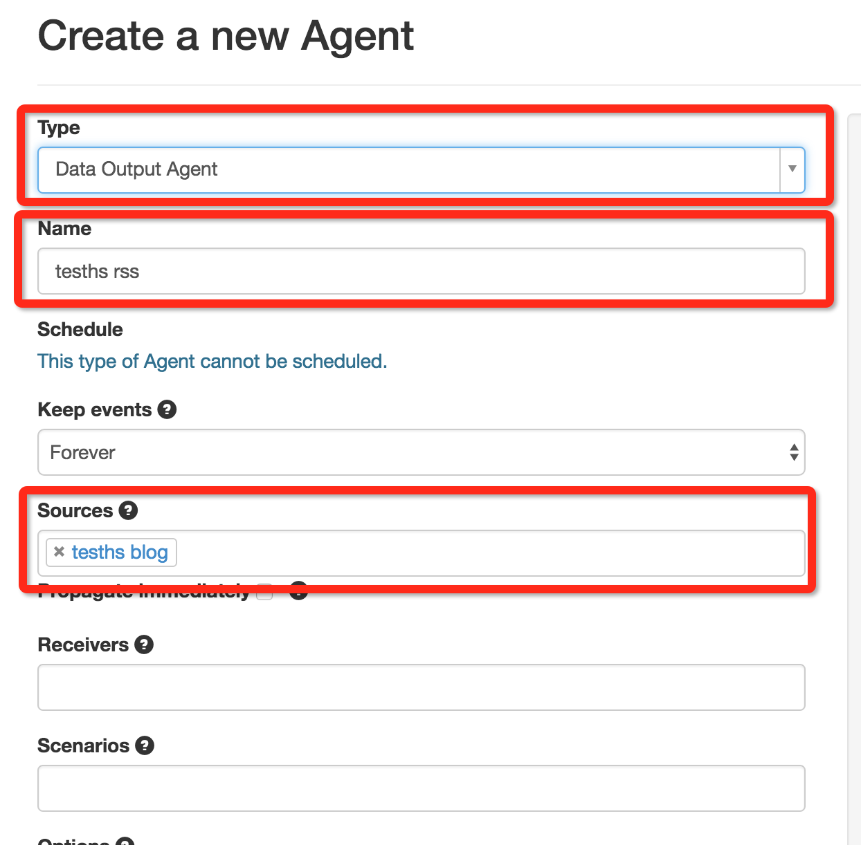Click empty area of Sources field
Screen dimensions: 861x845
coord(490,552)
